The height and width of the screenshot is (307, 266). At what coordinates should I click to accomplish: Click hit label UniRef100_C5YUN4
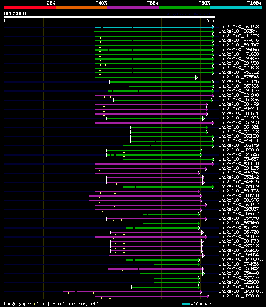tap(239, 255)
